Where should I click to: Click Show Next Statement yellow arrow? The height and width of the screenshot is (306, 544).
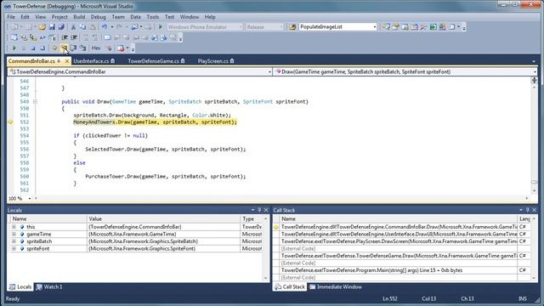pos(54,48)
